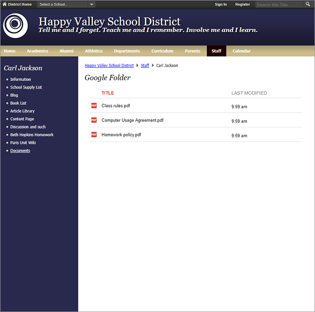The image size is (315, 312).
Task: Click the Class rules PDF icon
Action: [x=94, y=106]
